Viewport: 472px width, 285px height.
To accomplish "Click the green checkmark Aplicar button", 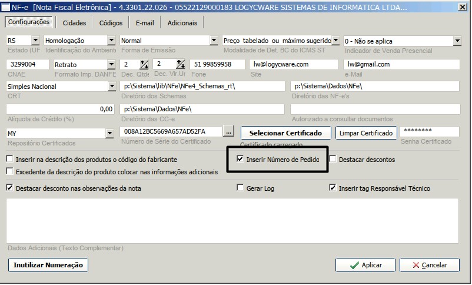I will (365, 265).
